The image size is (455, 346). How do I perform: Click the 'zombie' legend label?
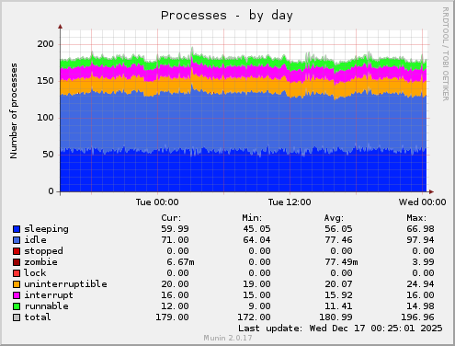[40, 262]
